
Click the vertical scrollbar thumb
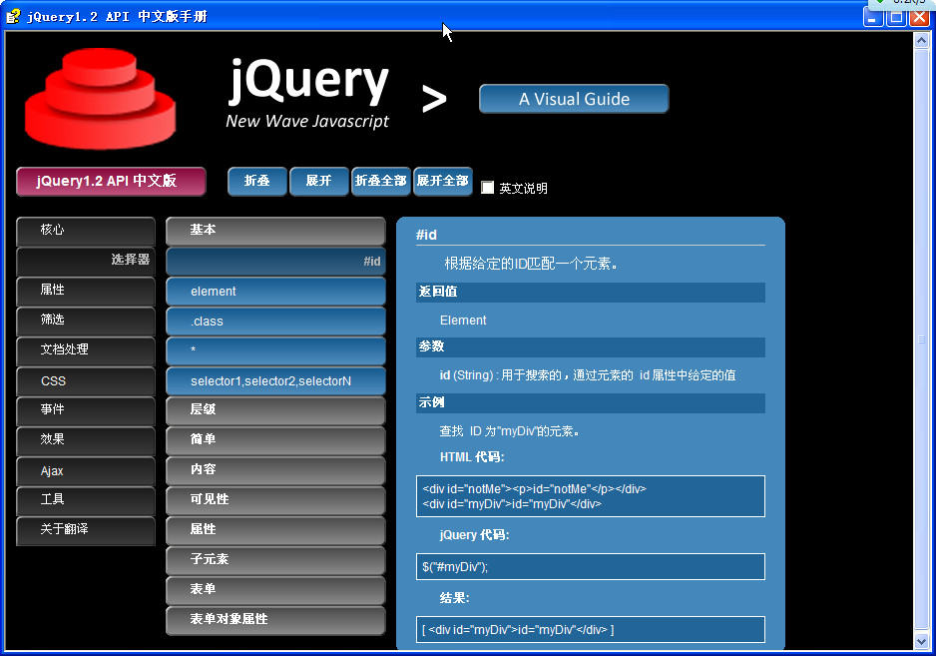(x=921, y=339)
